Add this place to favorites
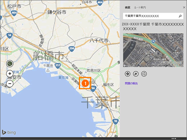The width and height of the screenshot is (187, 140). (136, 74)
